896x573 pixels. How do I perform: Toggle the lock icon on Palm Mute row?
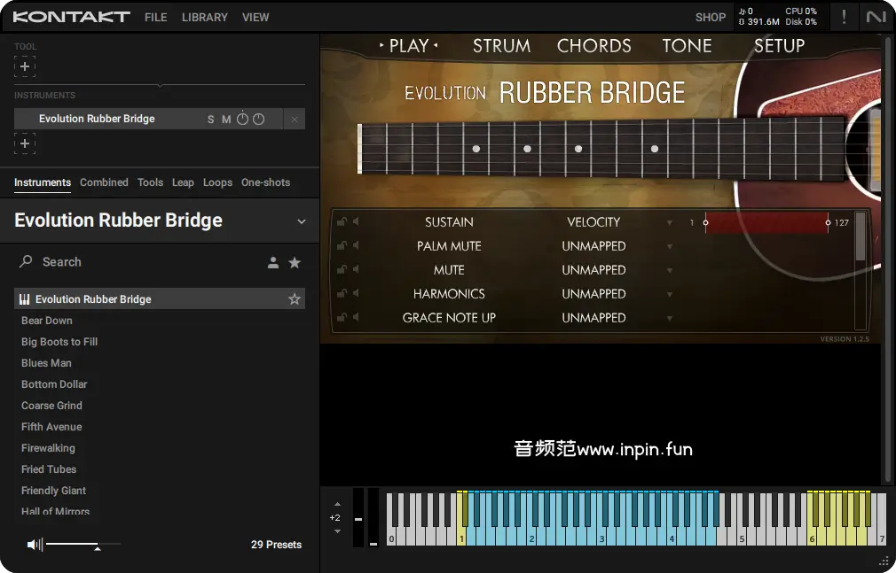pos(342,246)
